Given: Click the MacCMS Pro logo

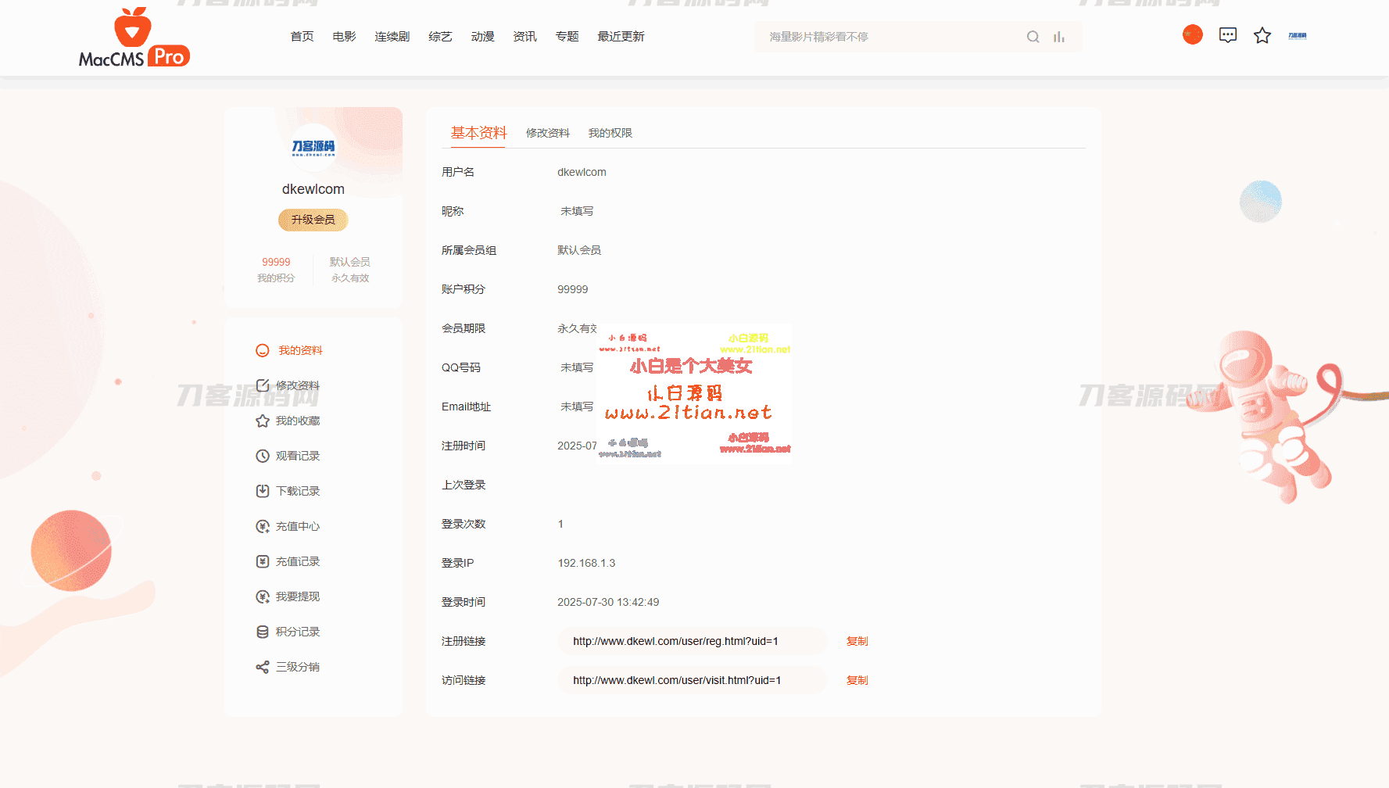Looking at the screenshot, I should [x=133, y=38].
